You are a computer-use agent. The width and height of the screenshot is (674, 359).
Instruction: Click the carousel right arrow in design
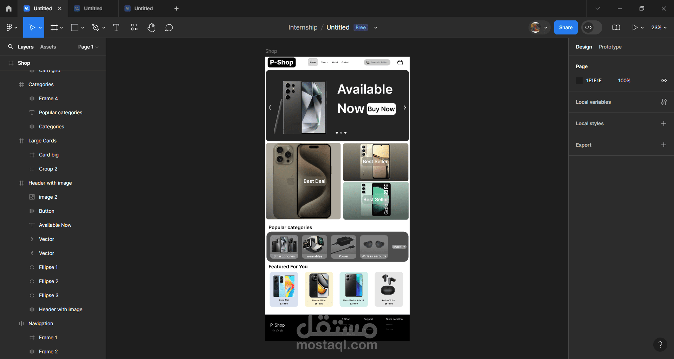point(405,108)
